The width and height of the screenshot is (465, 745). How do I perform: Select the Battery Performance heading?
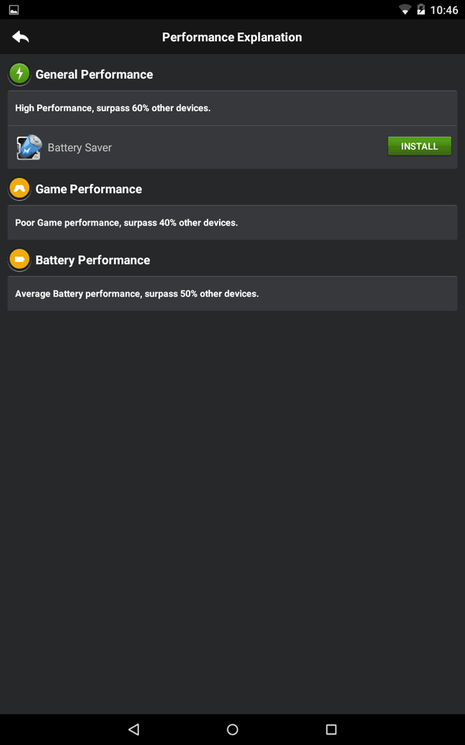tap(92, 260)
